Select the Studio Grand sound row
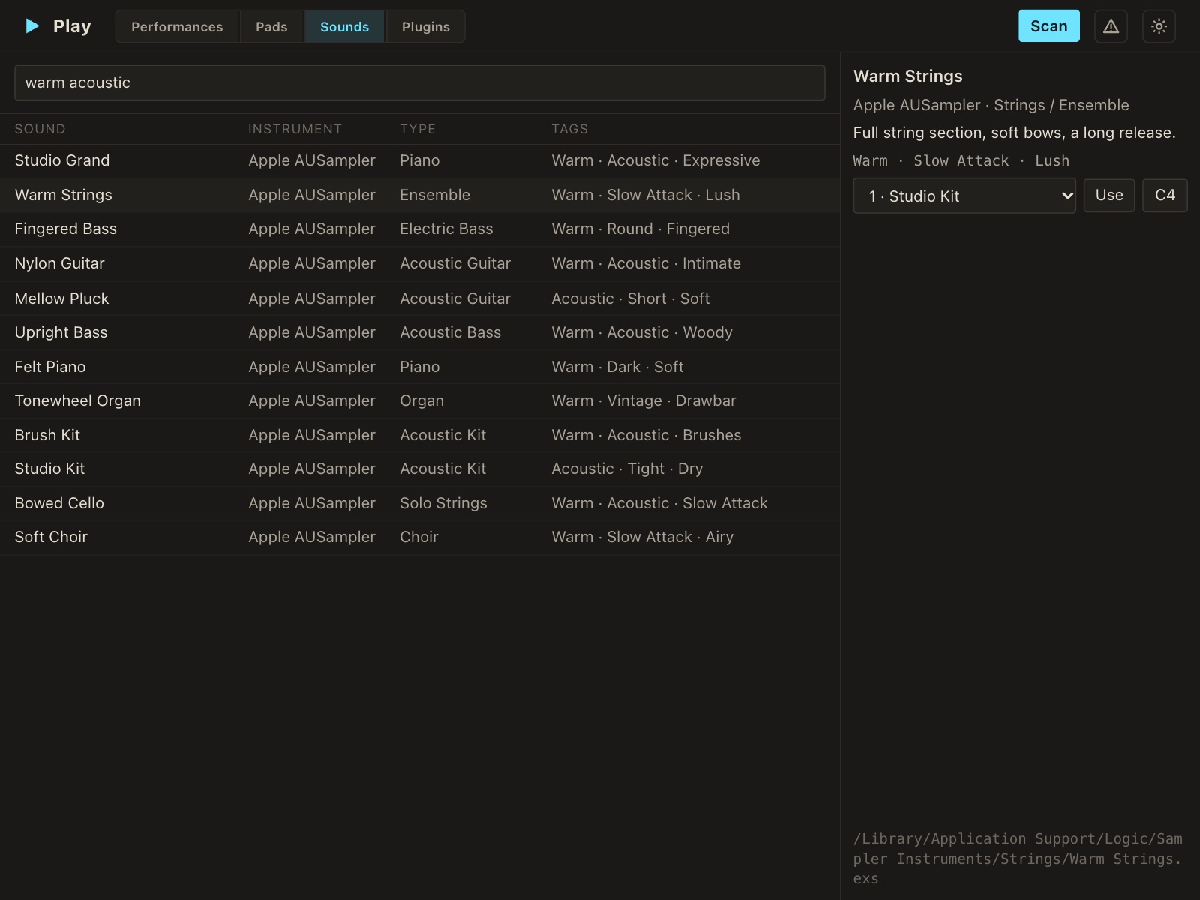The height and width of the screenshot is (900, 1200). click(x=420, y=160)
